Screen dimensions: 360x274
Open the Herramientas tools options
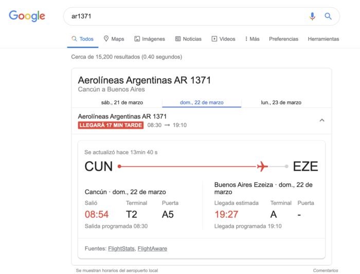(x=323, y=38)
